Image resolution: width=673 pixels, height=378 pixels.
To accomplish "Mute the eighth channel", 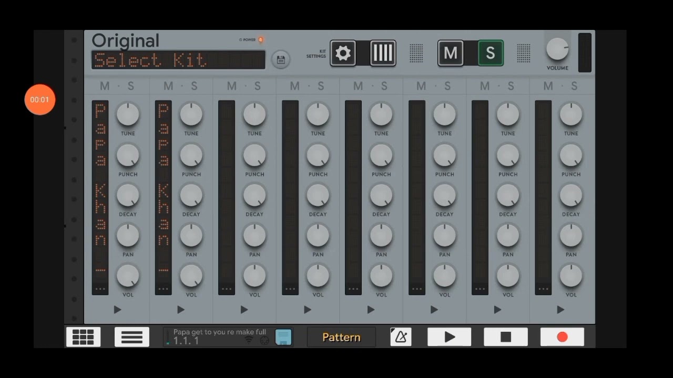I will coord(548,86).
